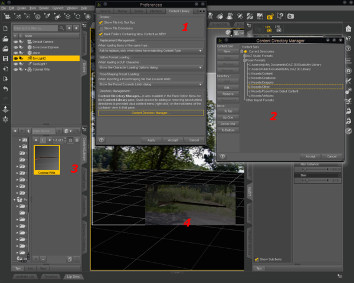Open the Character Loading Options dropdown
This screenshot has height=283, width=354.
click(x=150, y=68)
